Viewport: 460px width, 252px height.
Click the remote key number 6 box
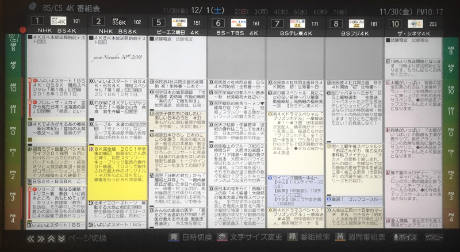218,23
